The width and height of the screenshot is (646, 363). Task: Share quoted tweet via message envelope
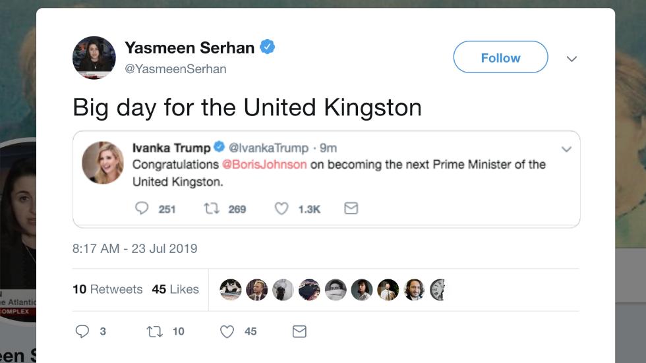(x=351, y=208)
